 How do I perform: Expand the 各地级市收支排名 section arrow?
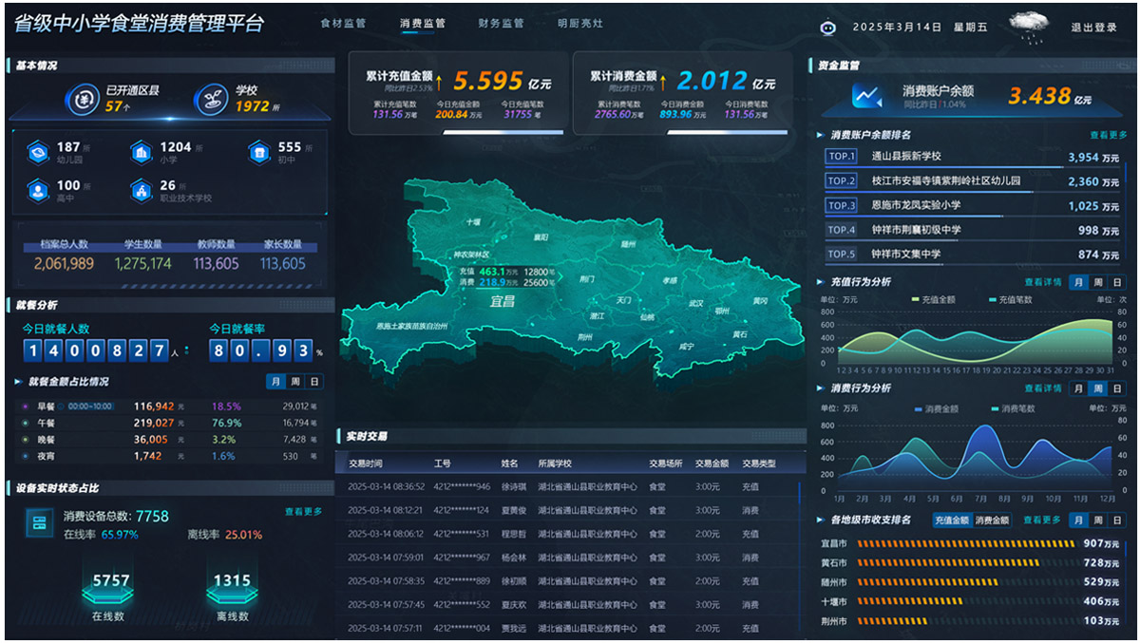pyautogui.click(x=821, y=520)
